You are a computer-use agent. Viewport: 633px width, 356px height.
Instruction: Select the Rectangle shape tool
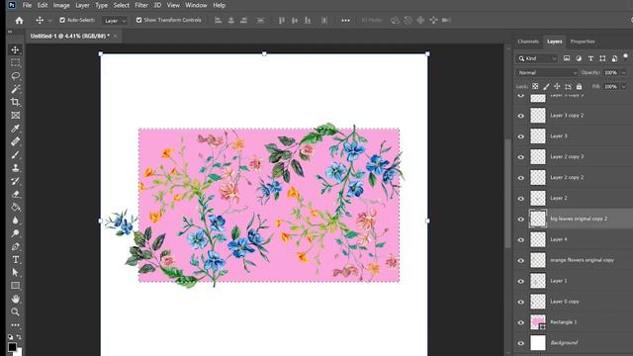point(16,286)
